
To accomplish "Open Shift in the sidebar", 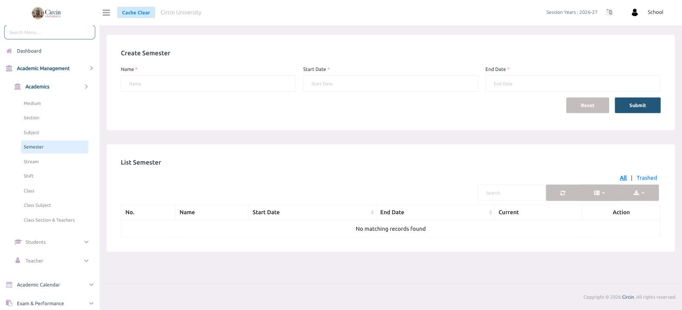I will click(x=29, y=176).
